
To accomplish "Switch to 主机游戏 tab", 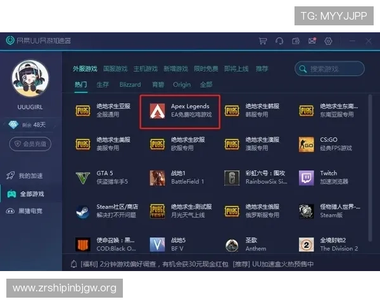I will (x=146, y=69).
